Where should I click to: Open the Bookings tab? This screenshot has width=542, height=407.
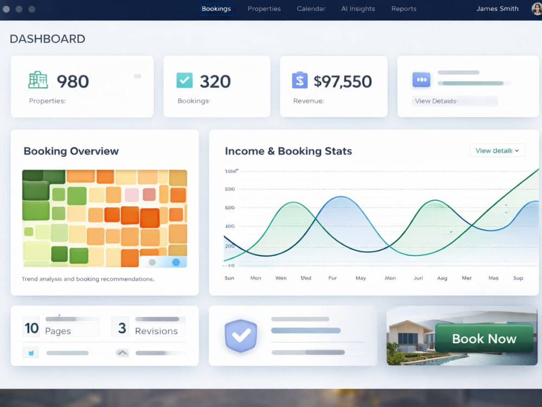click(216, 9)
